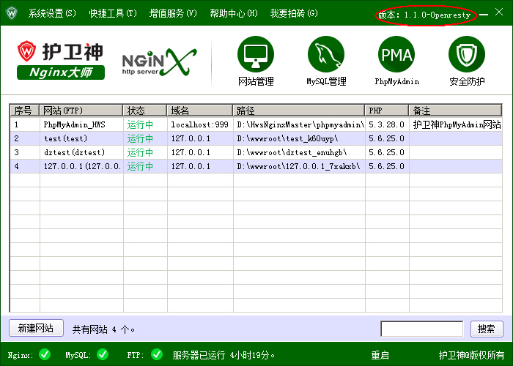This screenshot has width=513, height=366.
Task: Click the NGINX http server logo
Action: point(159,62)
